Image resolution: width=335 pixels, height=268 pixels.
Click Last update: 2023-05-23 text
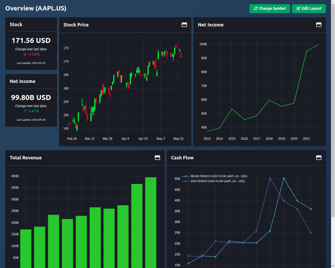[x=31, y=63]
